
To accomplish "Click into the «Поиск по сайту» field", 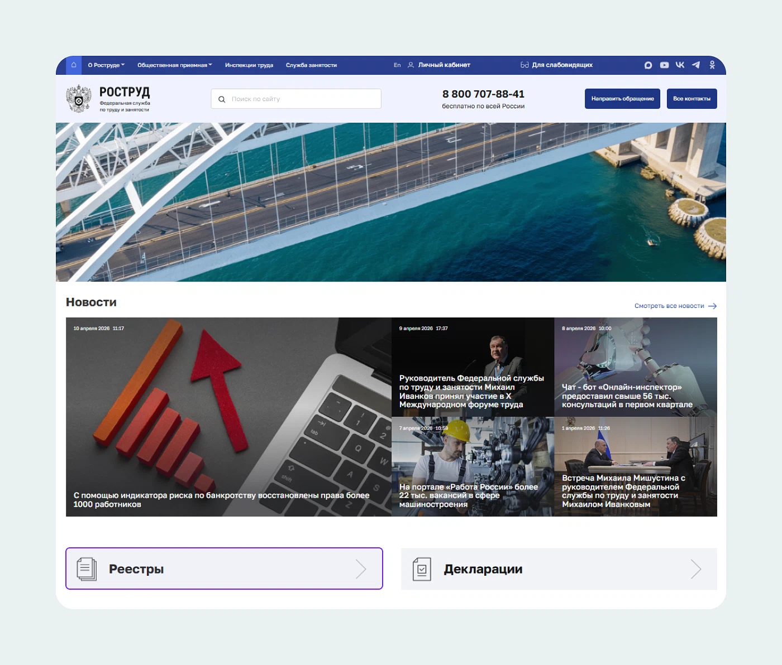I will point(302,99).
